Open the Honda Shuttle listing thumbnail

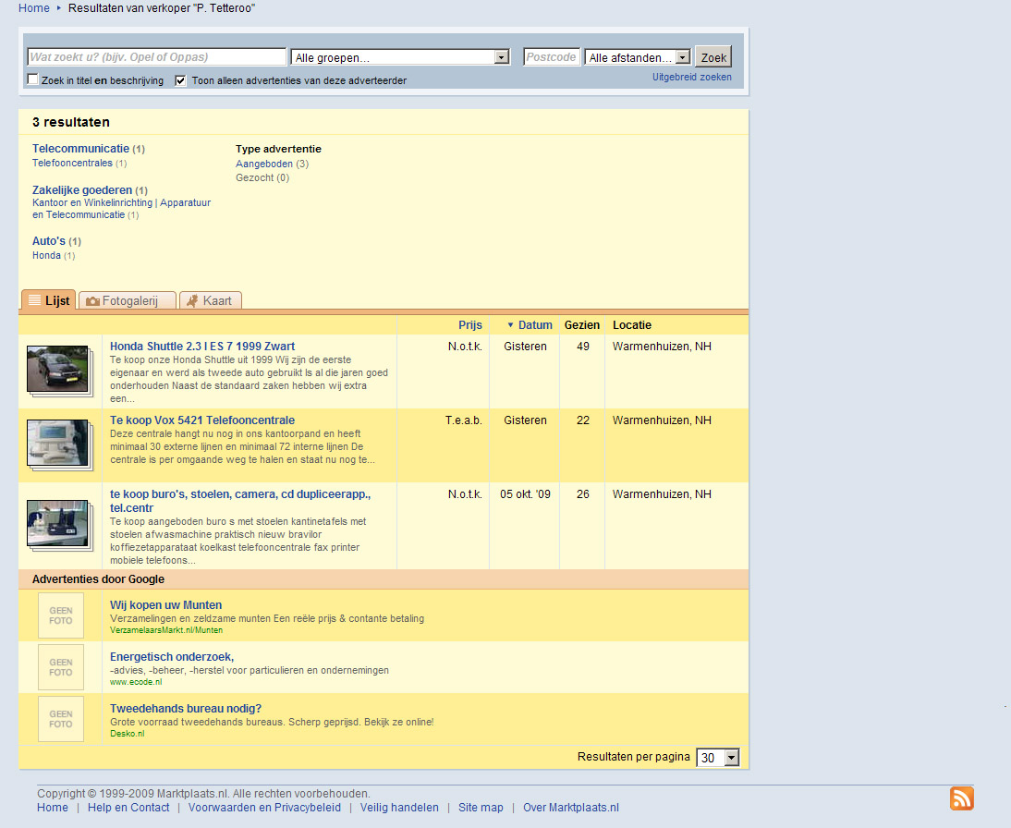click(x=57, y=370)
